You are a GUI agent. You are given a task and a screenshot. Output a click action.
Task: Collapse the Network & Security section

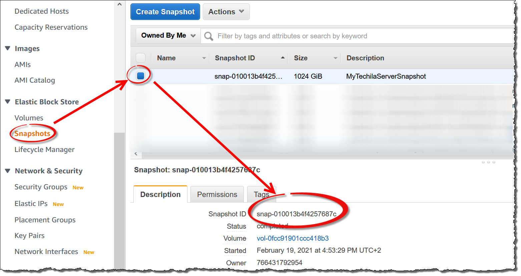8,171
